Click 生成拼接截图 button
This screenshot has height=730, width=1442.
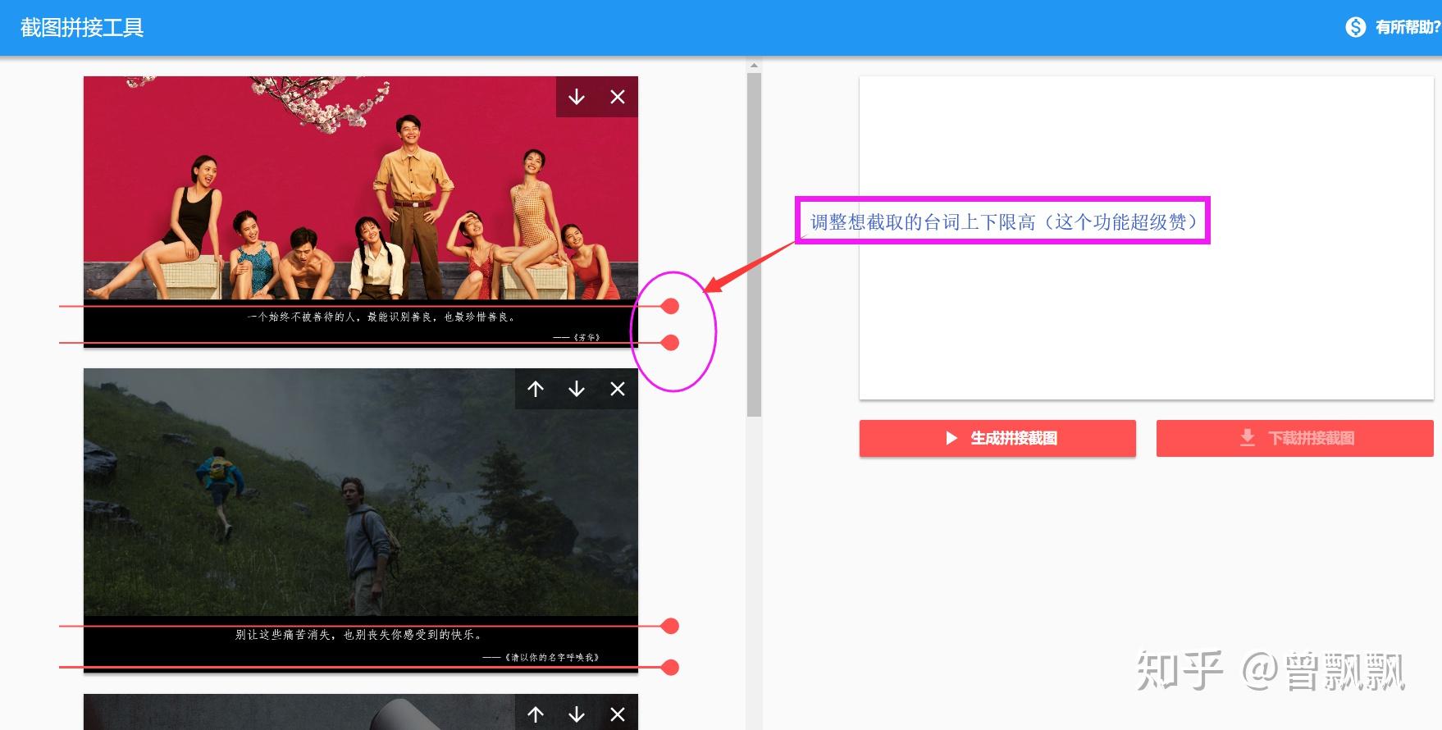[x=997, y=438]
